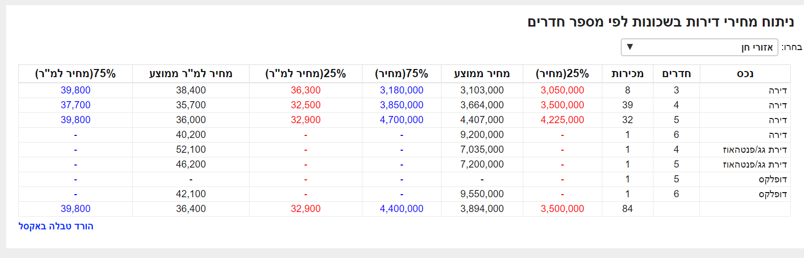Screen dimensions: 804x258
Task: Click the מכירות column header
Action: point(627,74)
